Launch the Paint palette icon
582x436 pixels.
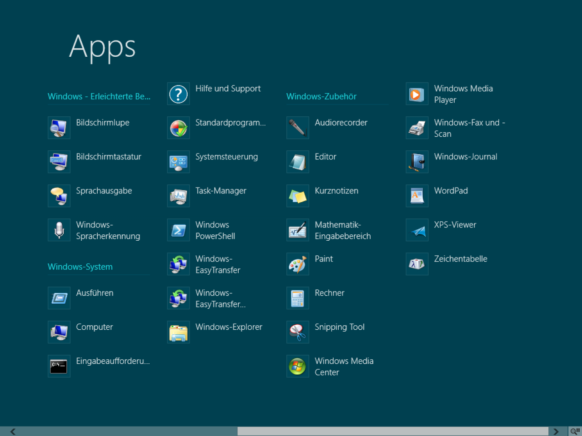click(x=298, y=264)
